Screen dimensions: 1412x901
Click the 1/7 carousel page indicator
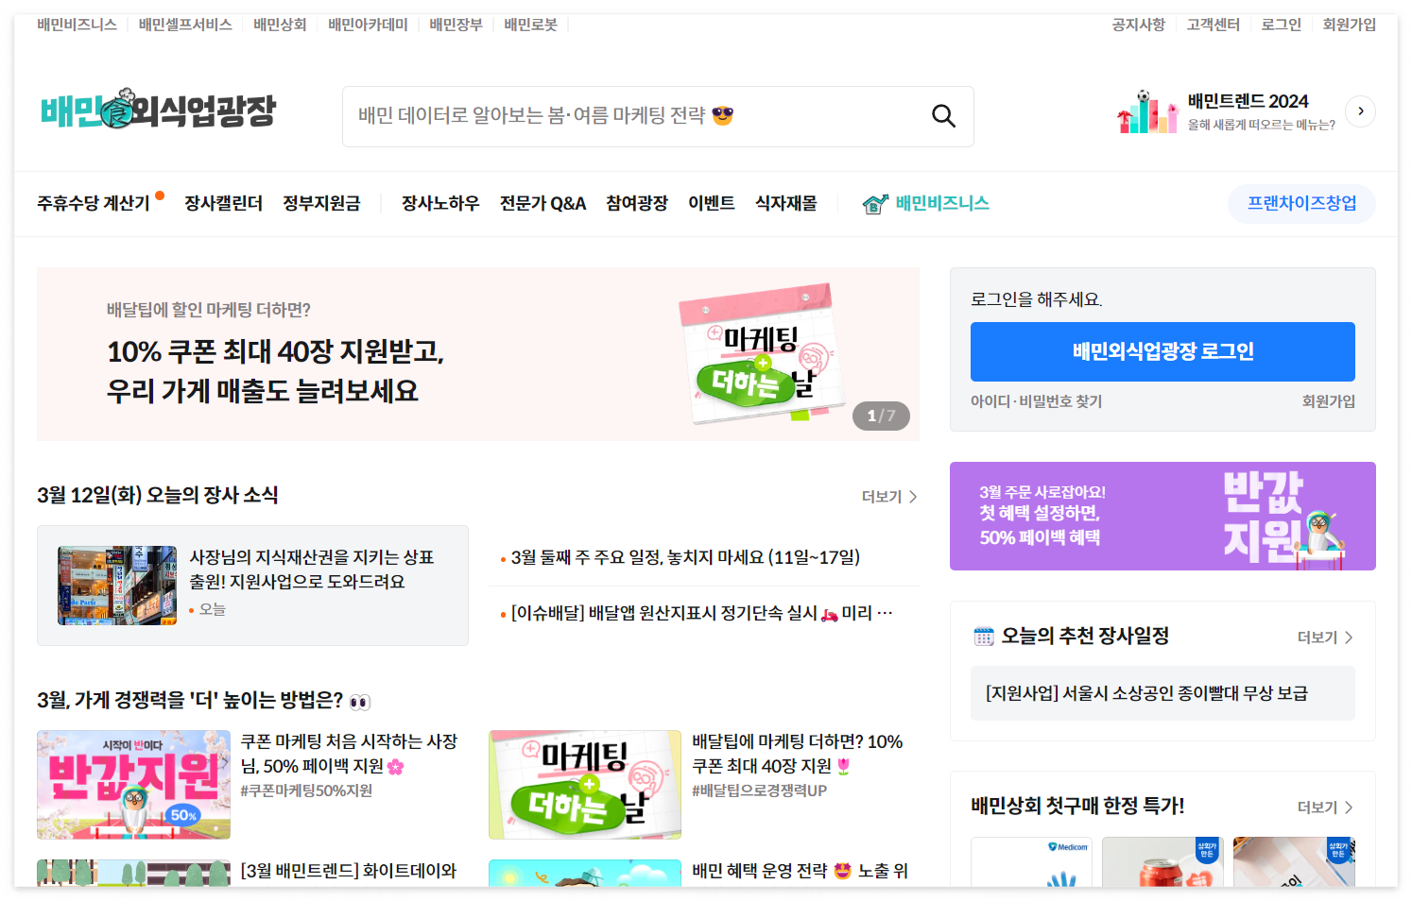[880, 416]
